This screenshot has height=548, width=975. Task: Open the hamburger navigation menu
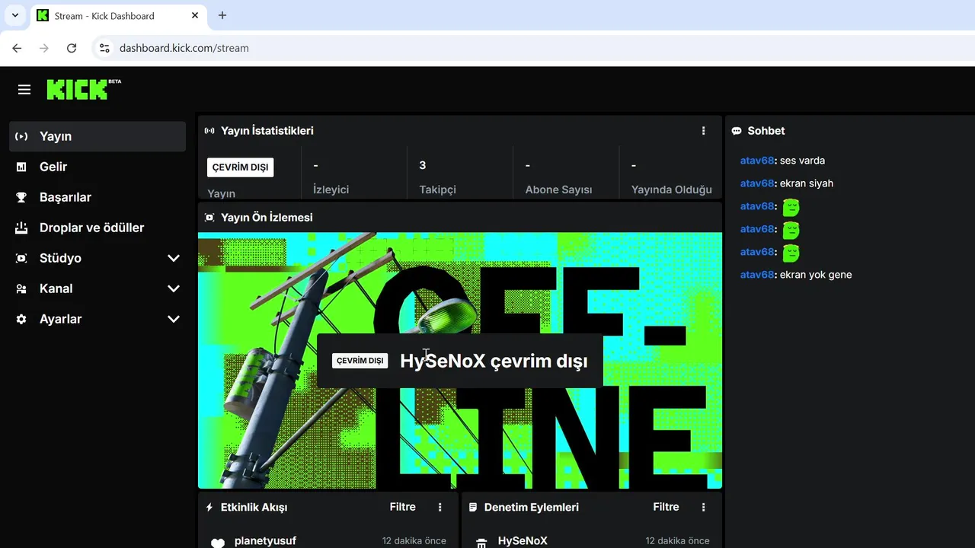point(24,90)
